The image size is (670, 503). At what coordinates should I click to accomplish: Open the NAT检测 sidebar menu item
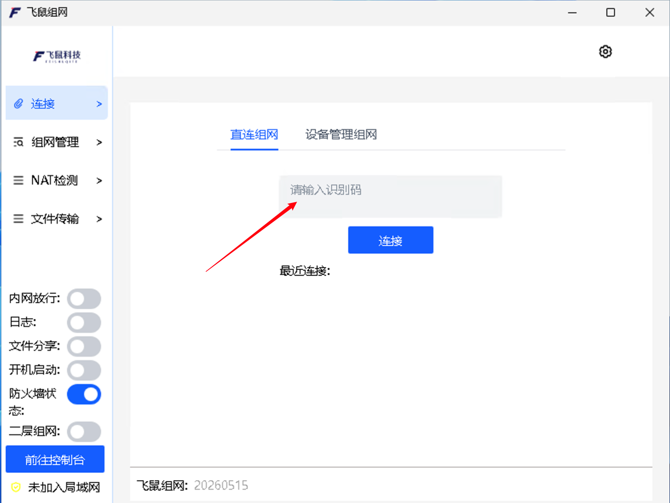point(57,180)
